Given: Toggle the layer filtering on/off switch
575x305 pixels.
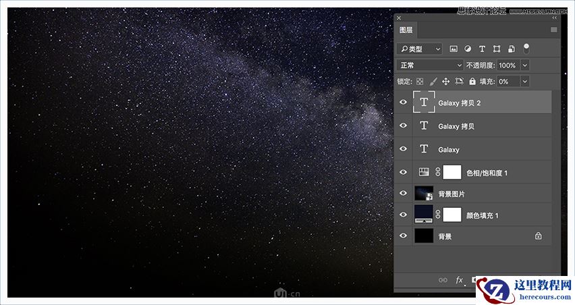Looking at the screenshot, I should [526, 49].
